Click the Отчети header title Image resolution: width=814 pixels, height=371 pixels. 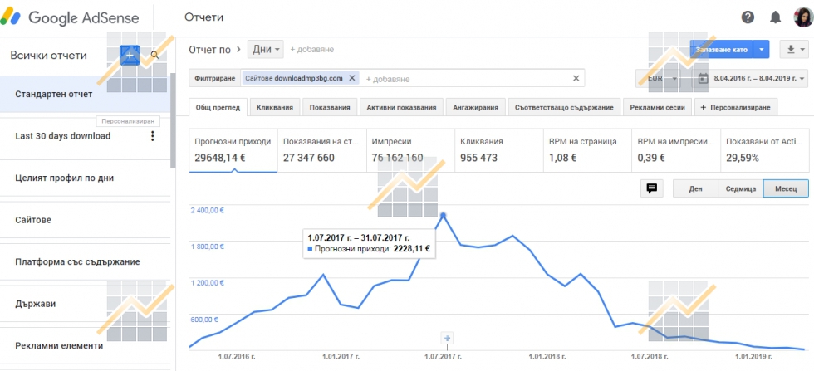point(204,17)
